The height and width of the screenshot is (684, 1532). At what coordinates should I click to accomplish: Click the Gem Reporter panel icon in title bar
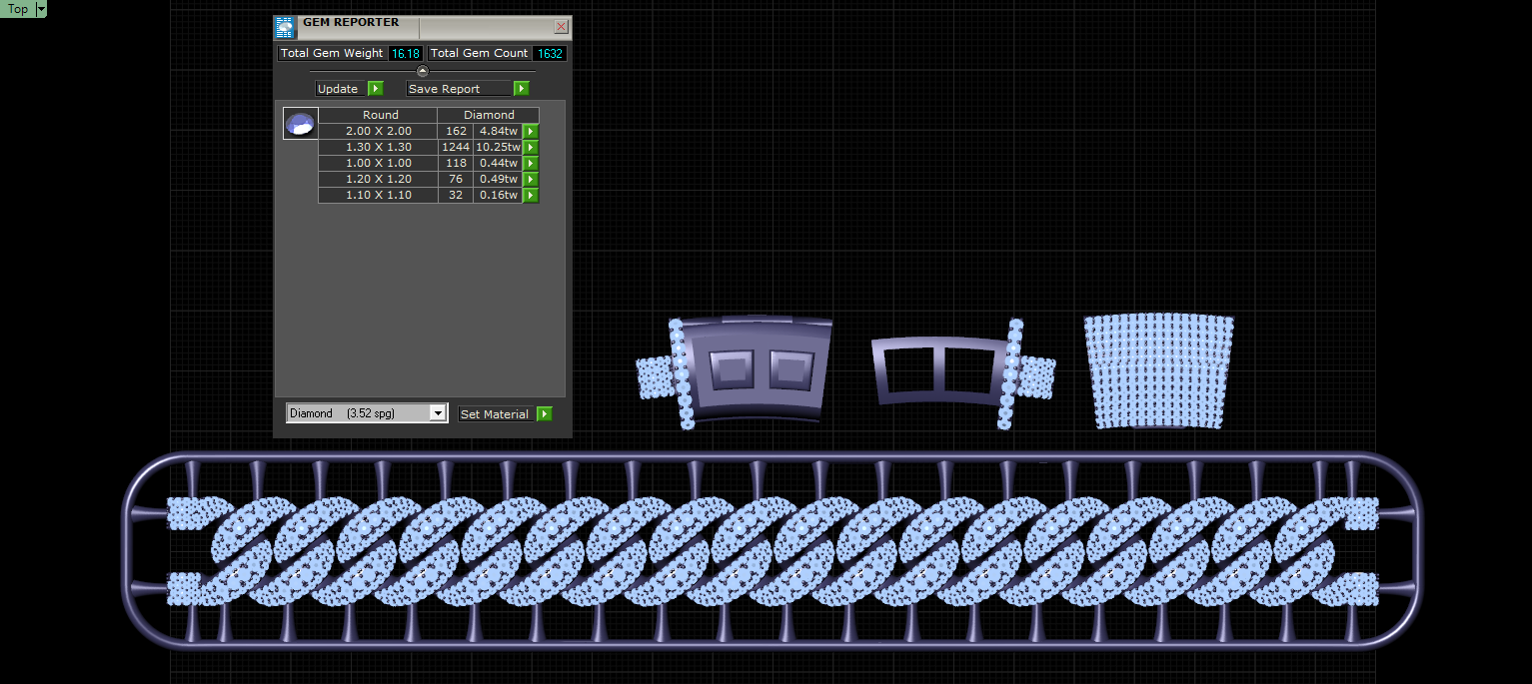coord(286,27)
